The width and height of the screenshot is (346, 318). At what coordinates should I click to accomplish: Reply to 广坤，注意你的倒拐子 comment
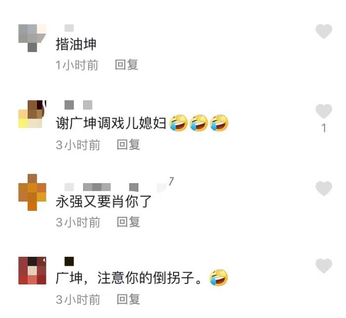(128, 299)
